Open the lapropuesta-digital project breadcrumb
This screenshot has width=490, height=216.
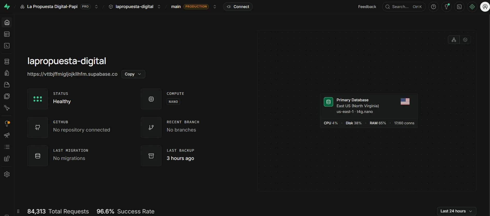(x=134, y=7)
